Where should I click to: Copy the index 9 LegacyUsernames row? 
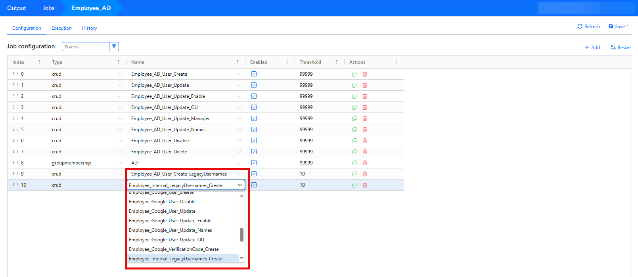click(x=354, y=174)
